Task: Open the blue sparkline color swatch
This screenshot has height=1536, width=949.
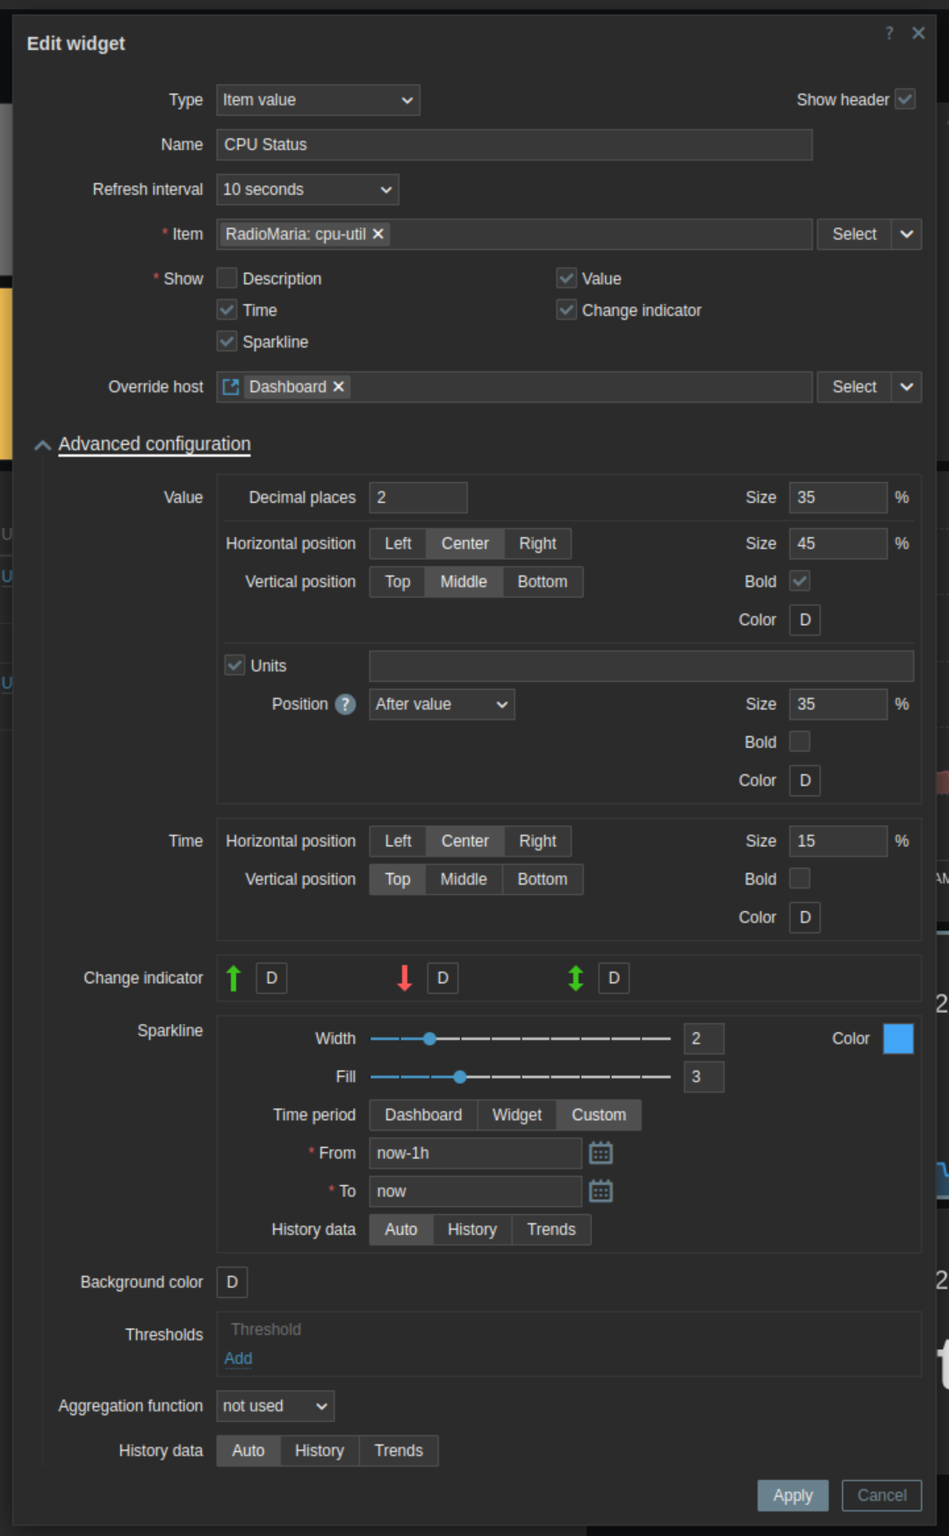Action: [x=898, y=1038]
